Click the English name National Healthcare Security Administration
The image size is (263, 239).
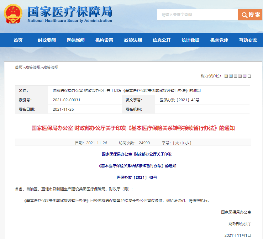point(70,21)
